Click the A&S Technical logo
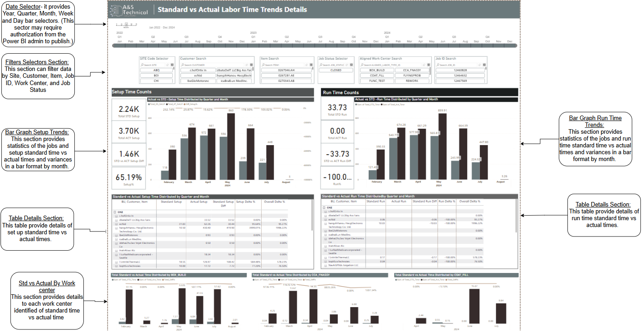 [129, 10]
